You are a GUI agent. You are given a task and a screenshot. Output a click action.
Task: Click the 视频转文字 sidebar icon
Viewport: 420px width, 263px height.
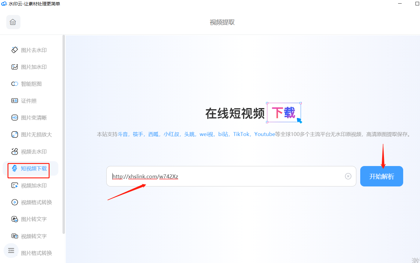15,236
